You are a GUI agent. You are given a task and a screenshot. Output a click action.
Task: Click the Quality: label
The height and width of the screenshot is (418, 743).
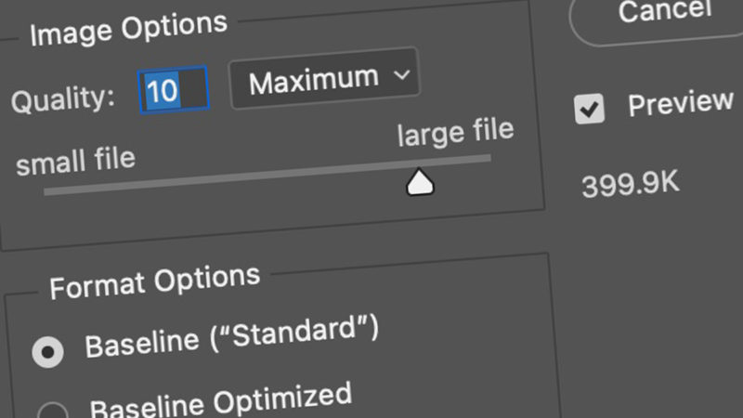click(x=63, y=100)
